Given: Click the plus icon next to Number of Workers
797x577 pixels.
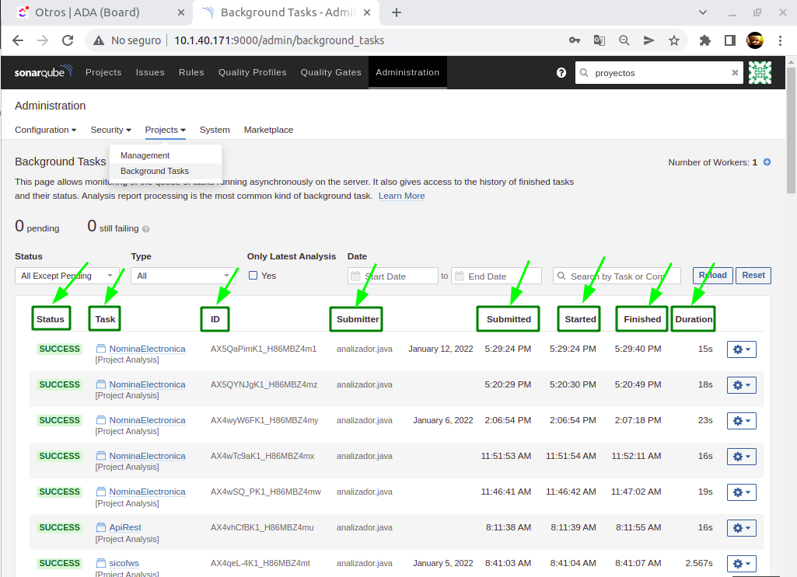Looking at the screenshot, I should point(767,162).
